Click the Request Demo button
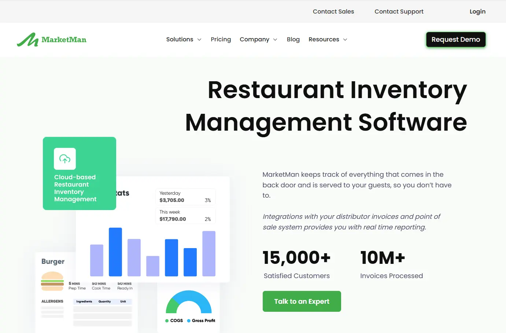The image size is (506, 333). 456,40
